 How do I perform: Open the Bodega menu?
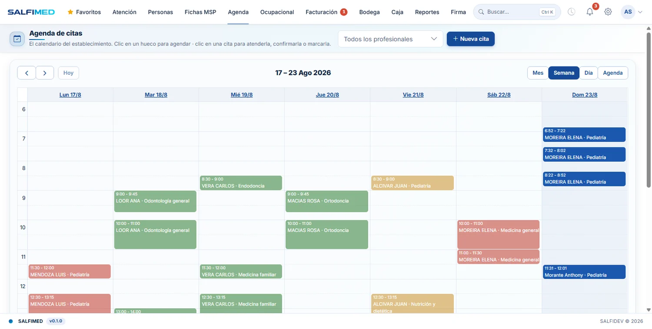pyautogui.click(x=369, y=12)
